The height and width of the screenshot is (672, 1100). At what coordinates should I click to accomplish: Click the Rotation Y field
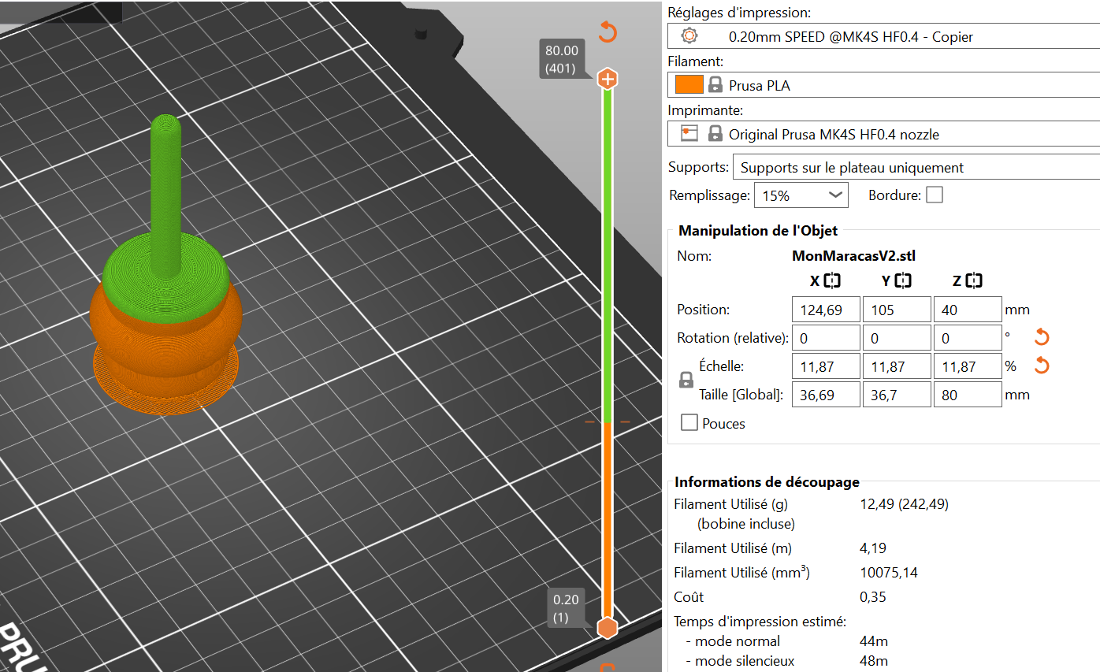click(x=897, y=338)
